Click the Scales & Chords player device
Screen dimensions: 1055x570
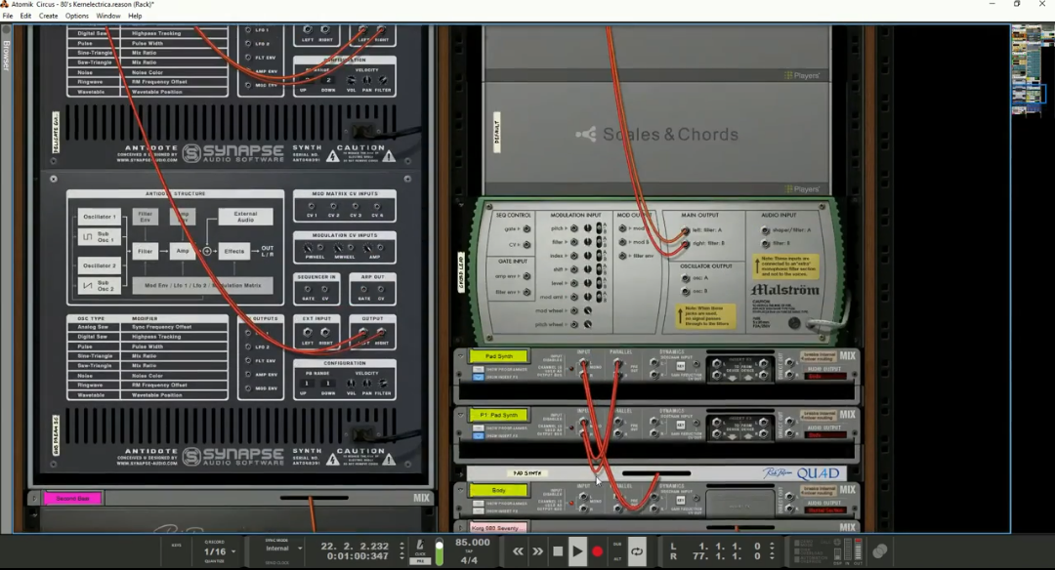pyautogui.click(x=656, y=134)
